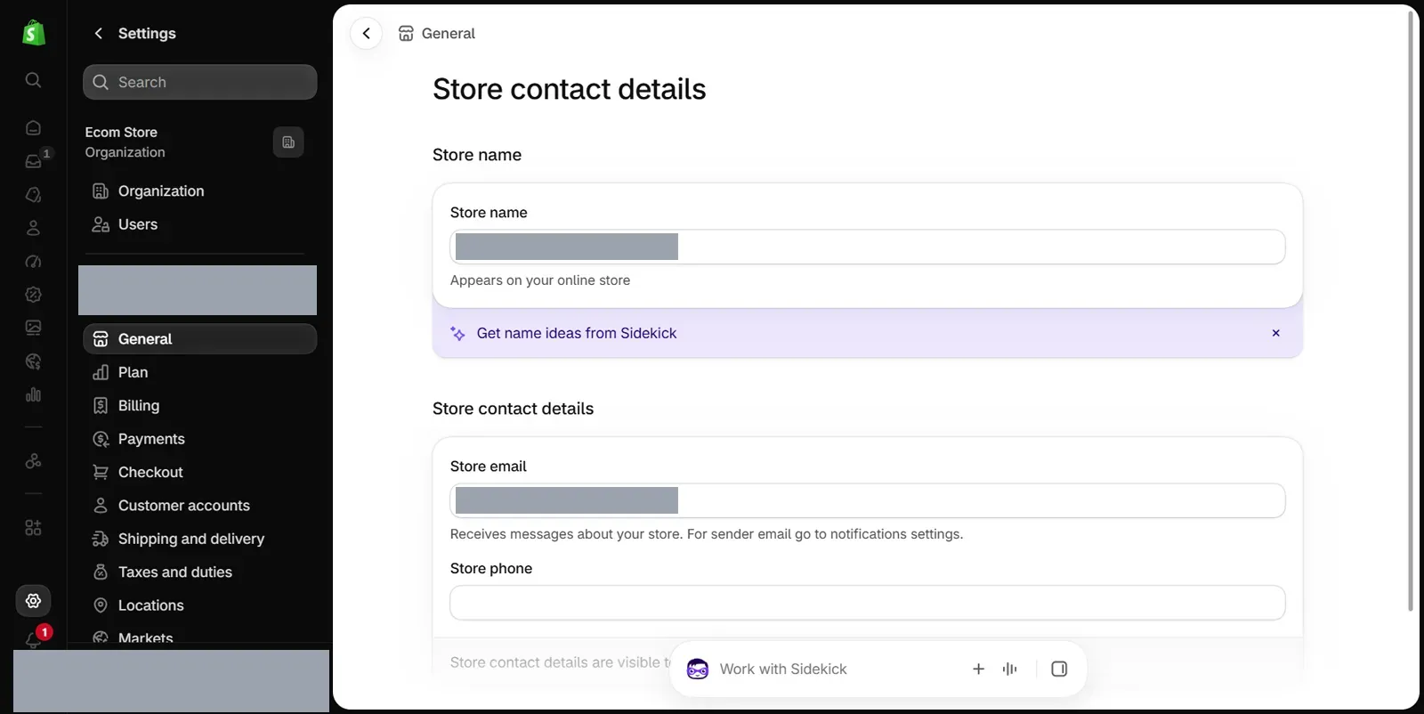Click the store switcher icon beside Ecom Store
Viewport: 1424px width, 714px height.
click(288, 142)
